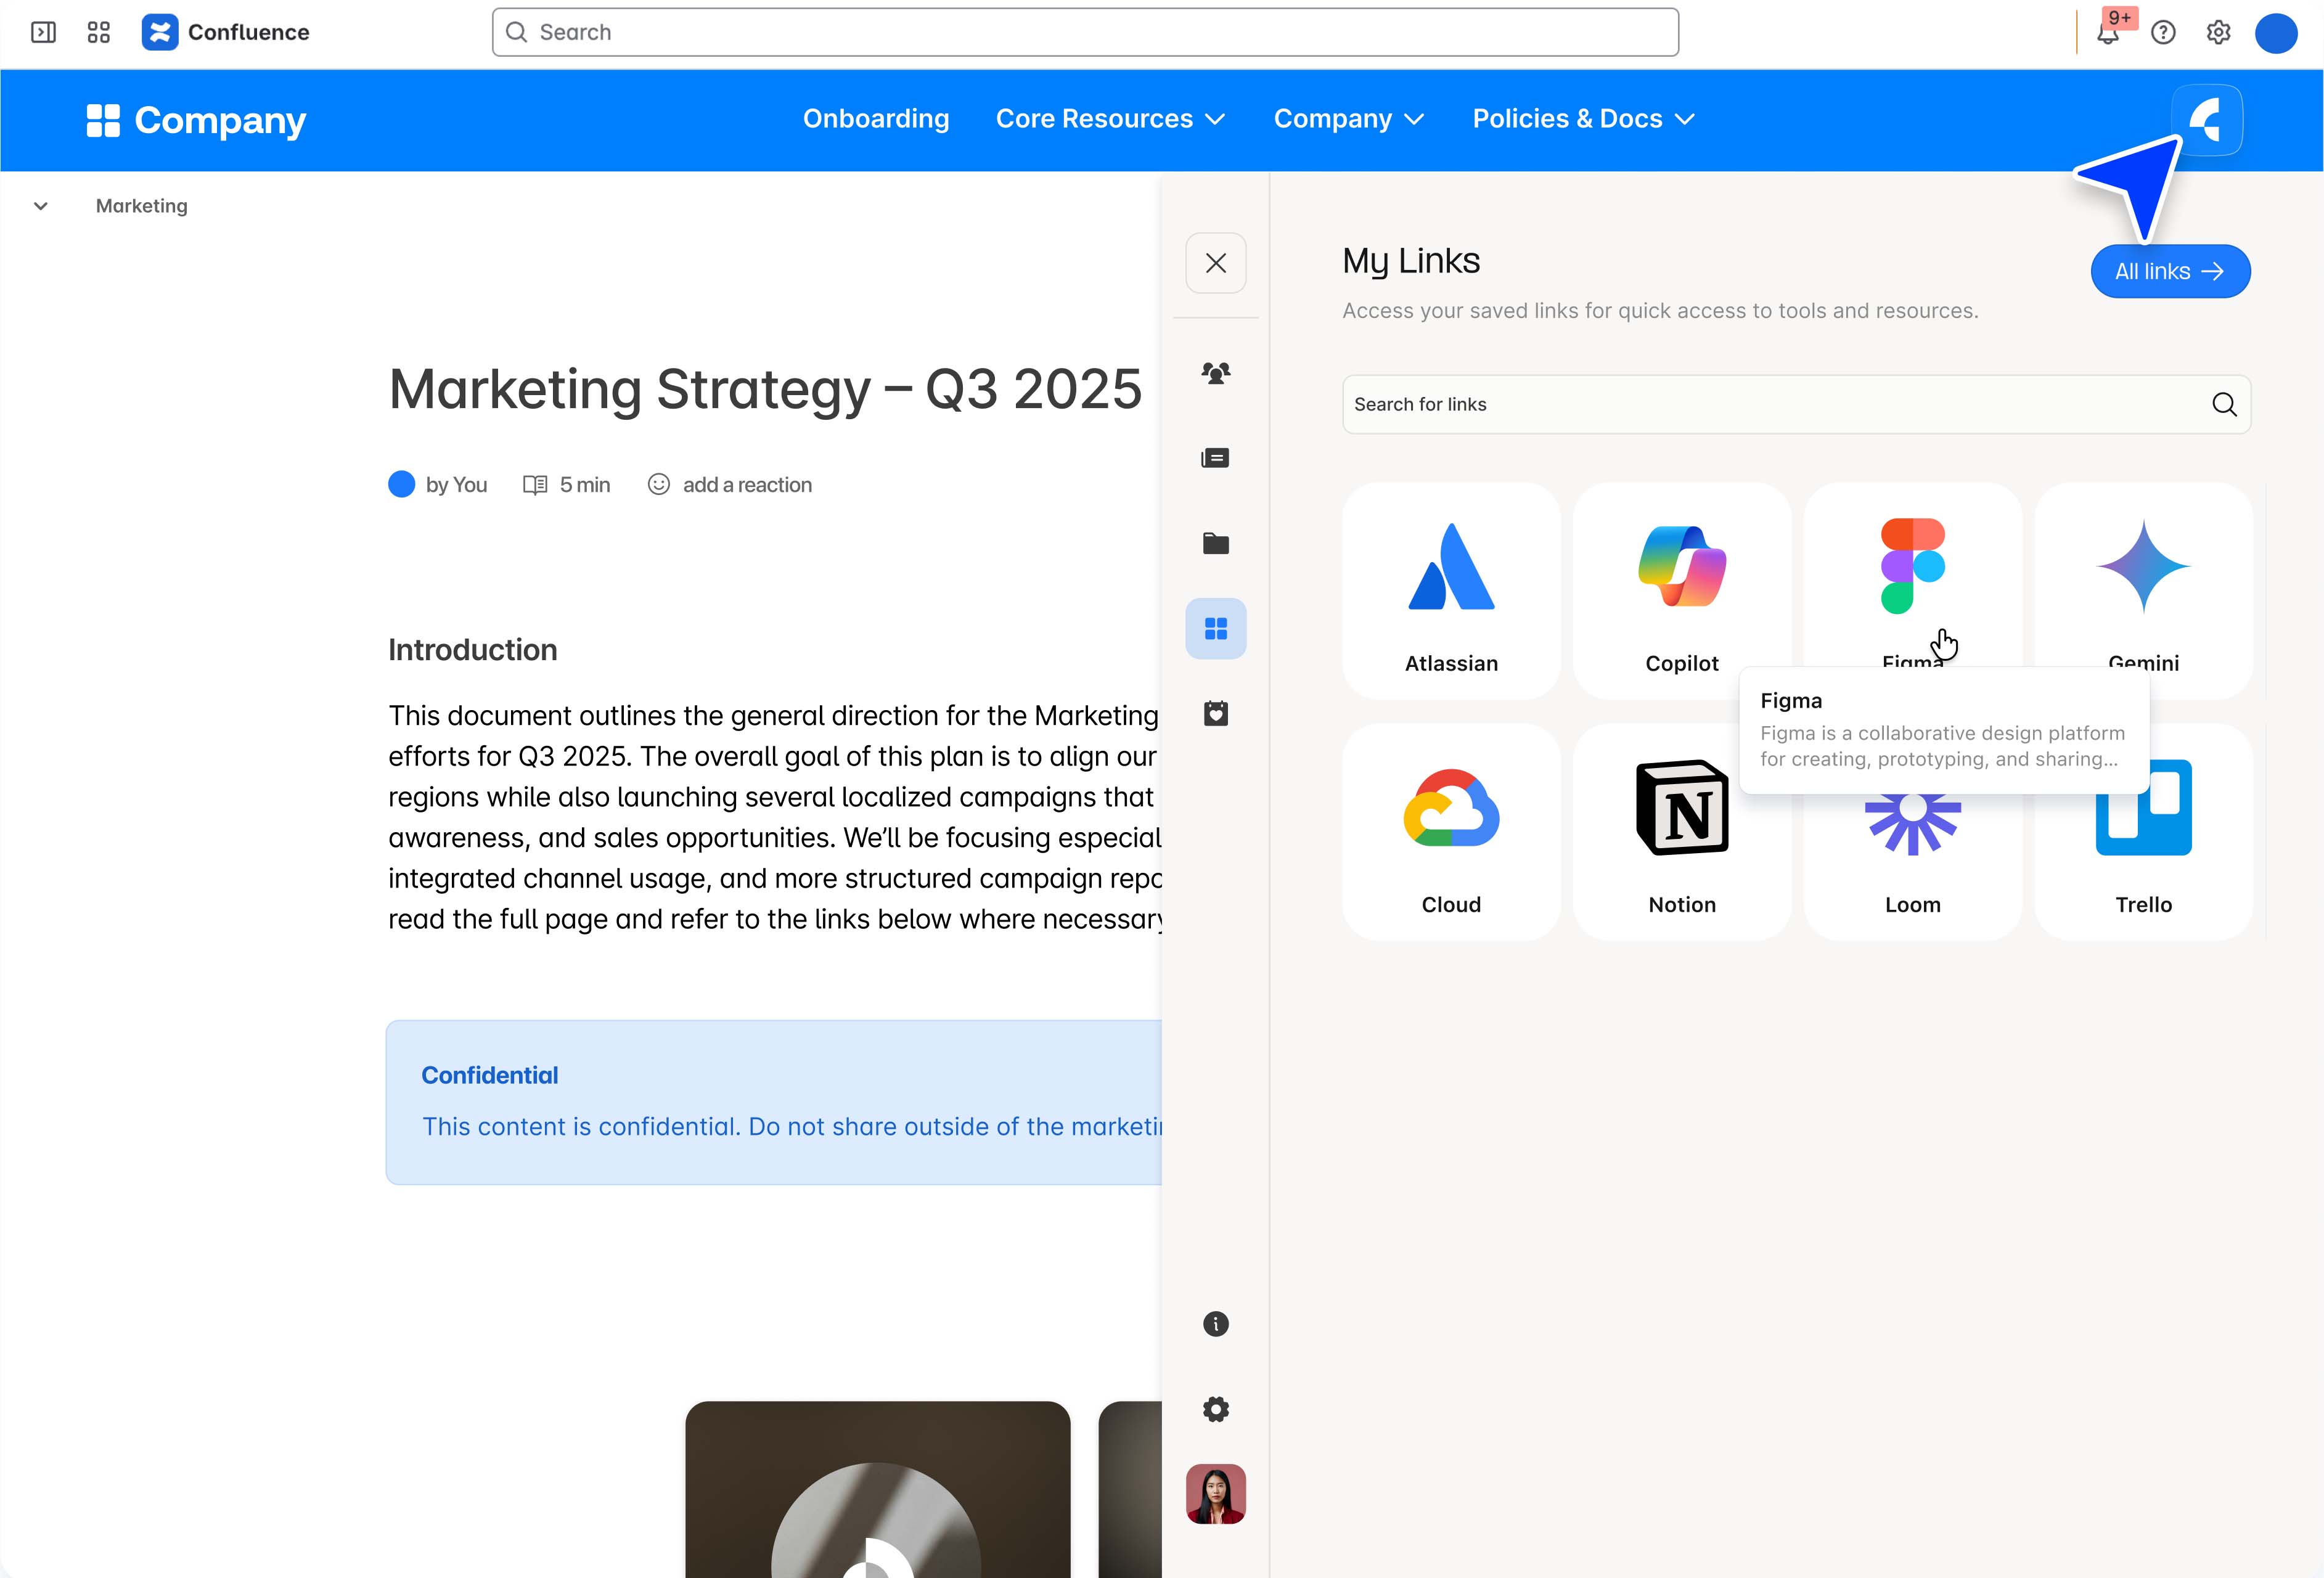Go to the Onboarding menu item

point(875,119)
